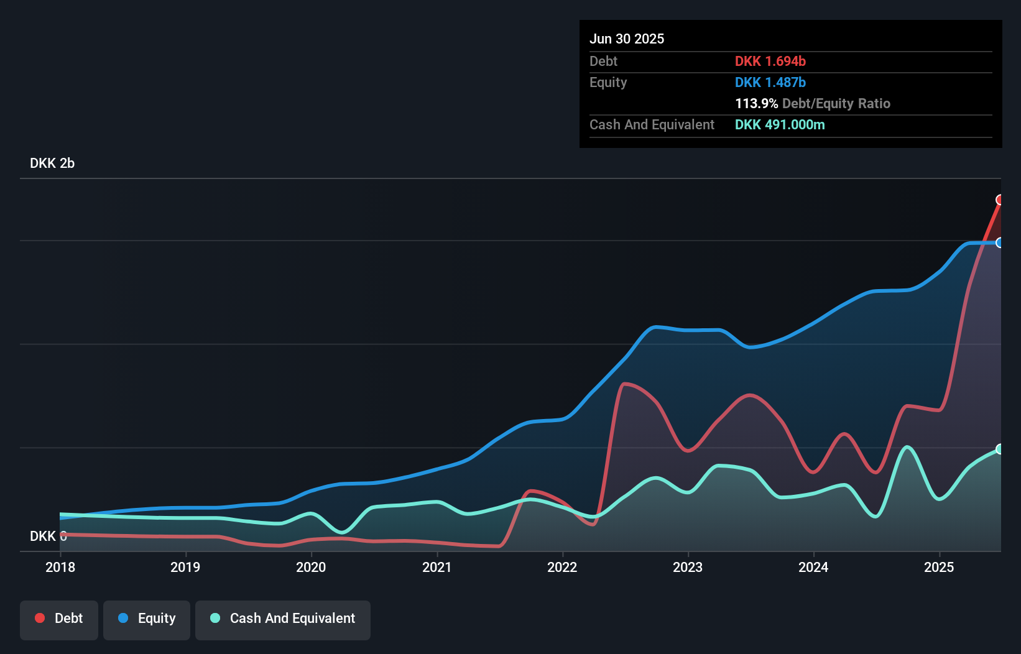The width and height of the screenshot is (1021, 654).
Task: Expand the Jun 30 2025 tooltip header
Action: point(627,39)
